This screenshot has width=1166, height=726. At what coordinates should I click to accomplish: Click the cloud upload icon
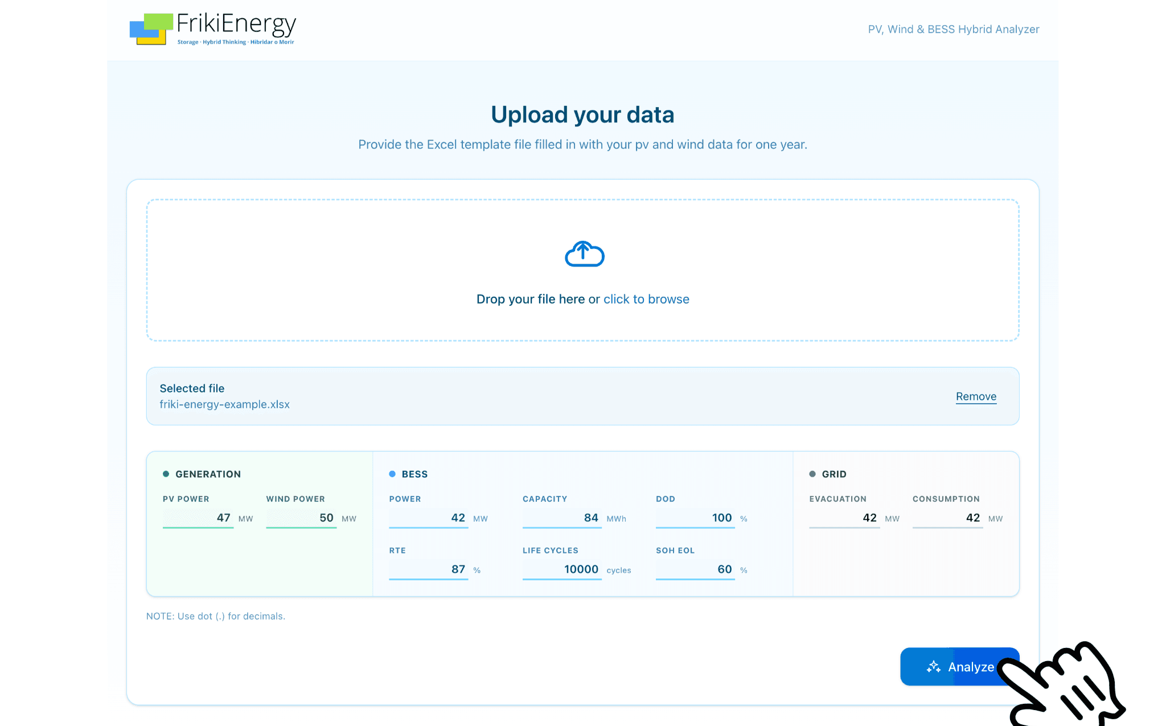pos(584,254)
